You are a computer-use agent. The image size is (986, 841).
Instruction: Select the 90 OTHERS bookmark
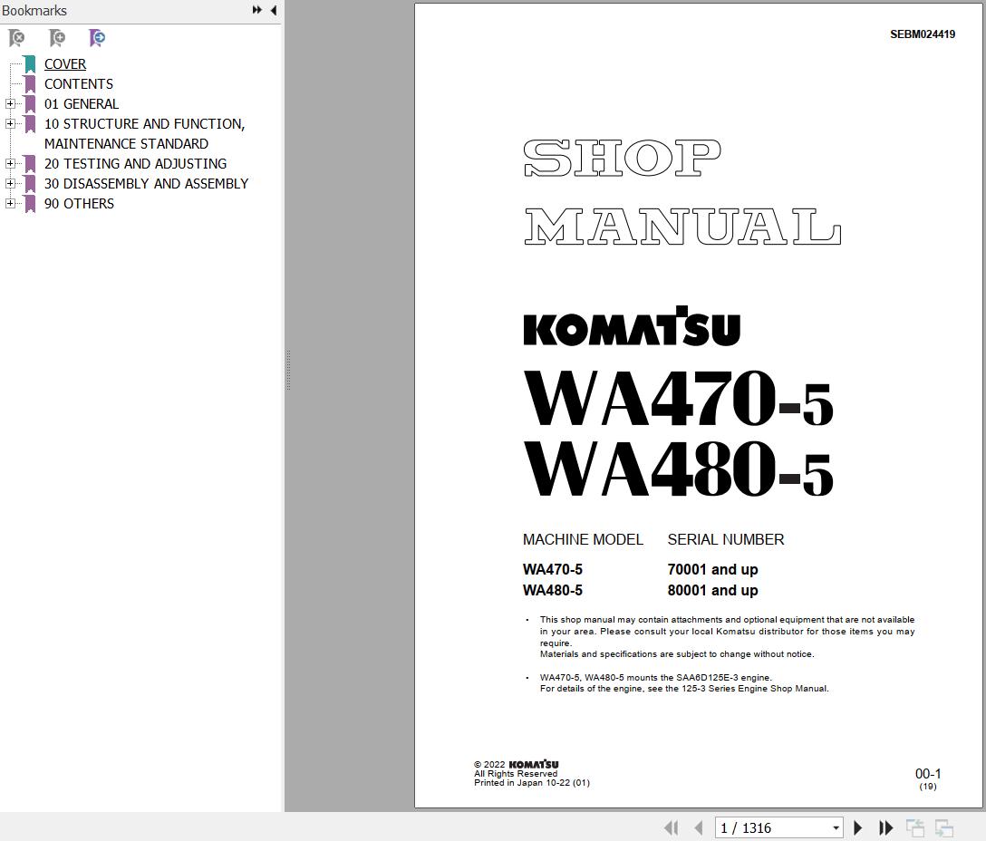[x=79, y=204]
